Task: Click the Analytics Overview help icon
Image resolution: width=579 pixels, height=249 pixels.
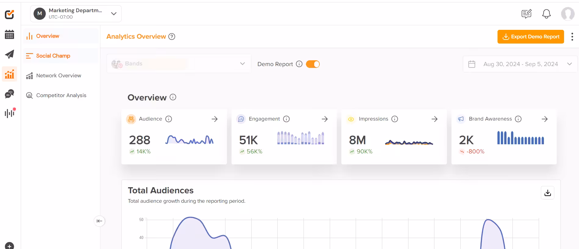Action: (172, 37)
